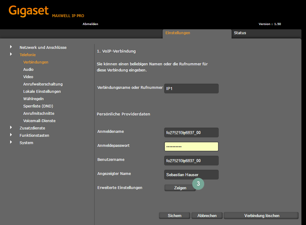
Task: Focus the Anmeldepasswort field
Action: (191, 146)
